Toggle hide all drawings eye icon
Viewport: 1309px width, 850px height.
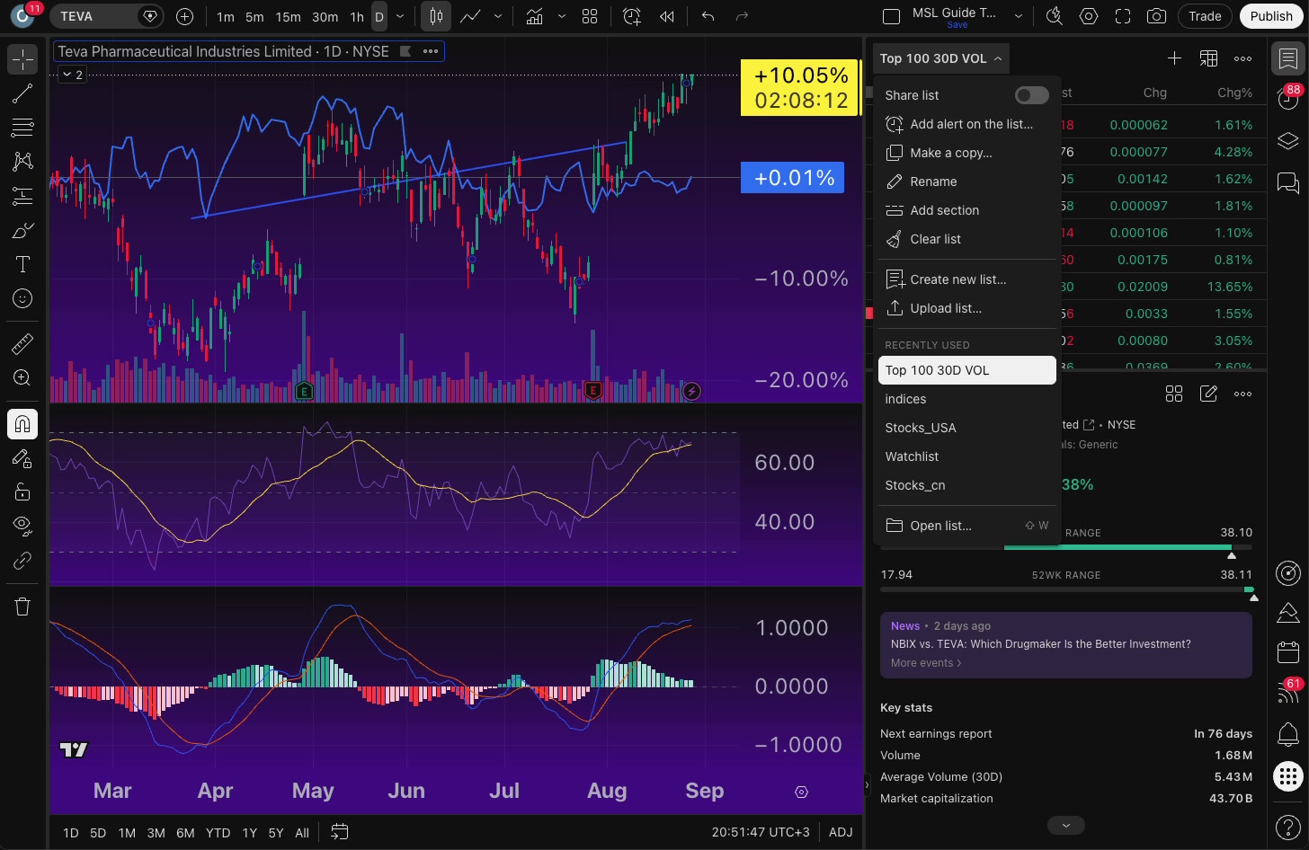pos(22,526)
